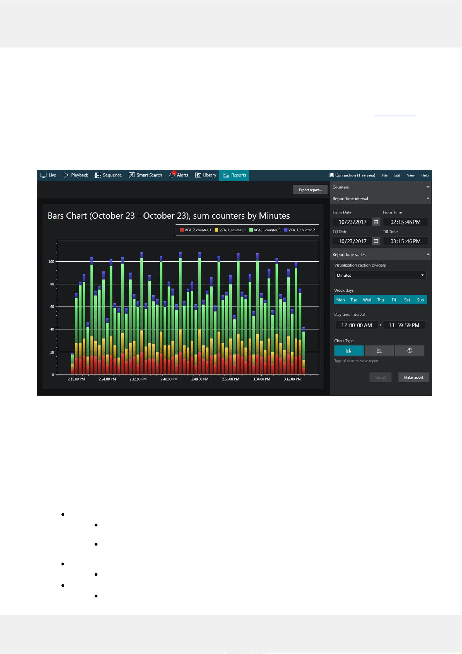Click the Till Time field 03:15:46 PM

click(x=405, y=241)
